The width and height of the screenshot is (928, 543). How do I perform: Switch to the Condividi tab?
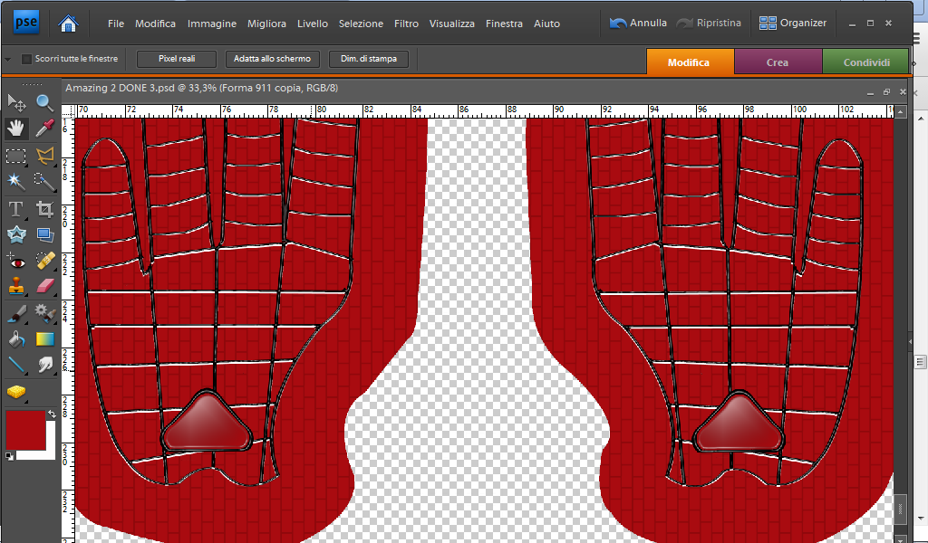pyautogui.click(x=865, y=62)
